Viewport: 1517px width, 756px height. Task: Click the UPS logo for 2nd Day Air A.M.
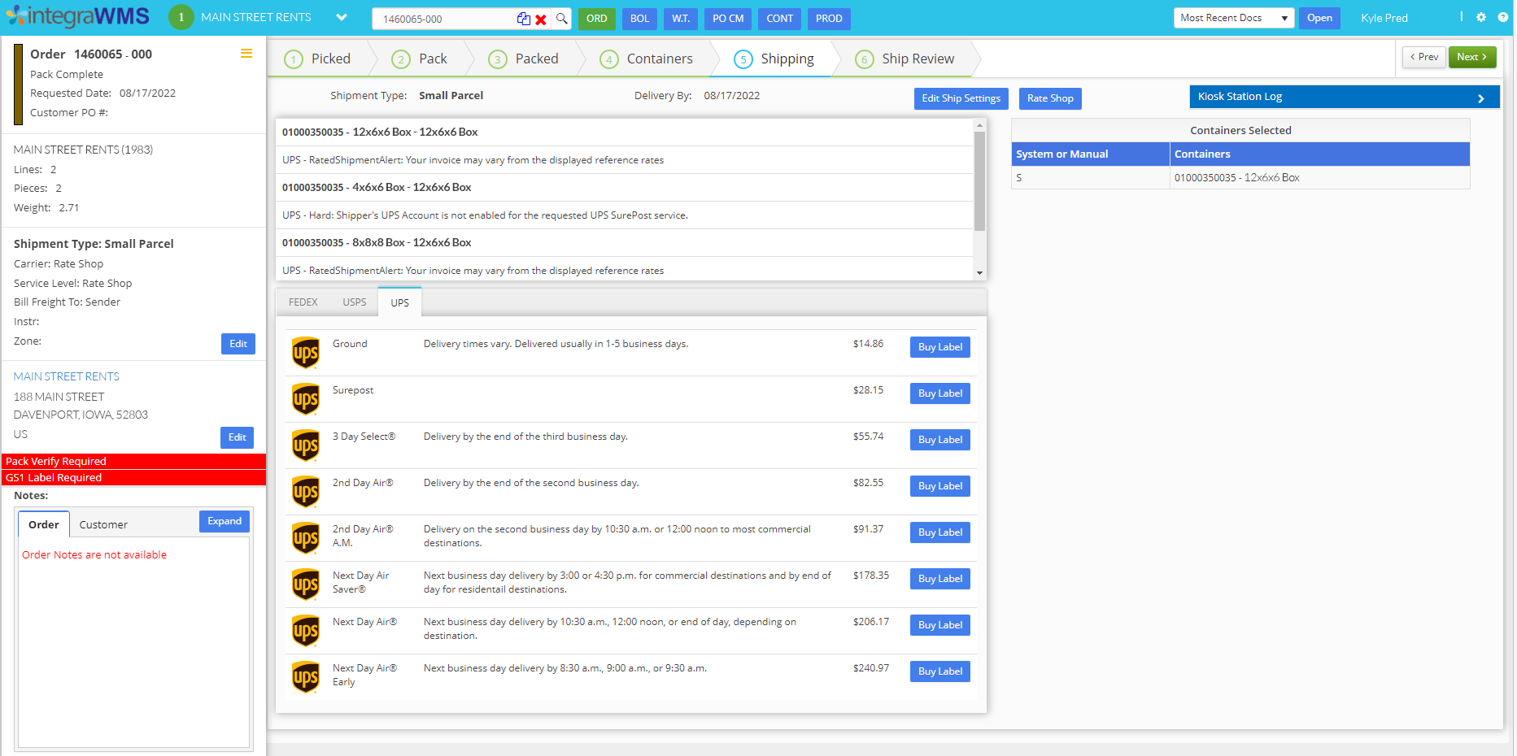[306, 538]
